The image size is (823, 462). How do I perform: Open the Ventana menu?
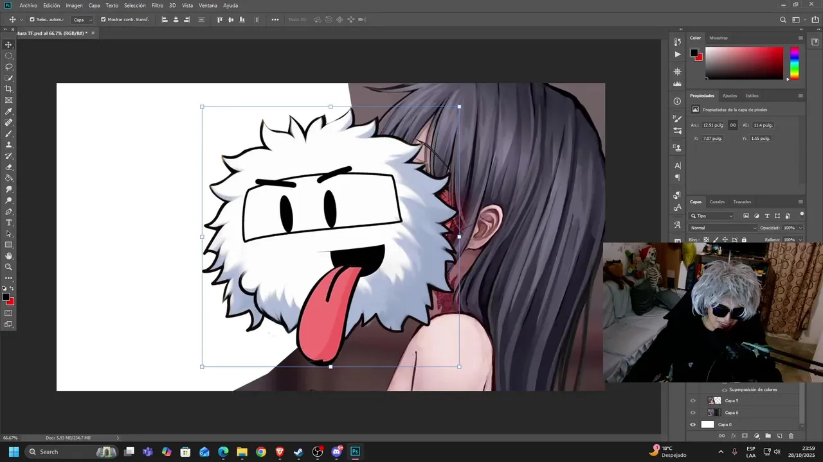(208, 5)
